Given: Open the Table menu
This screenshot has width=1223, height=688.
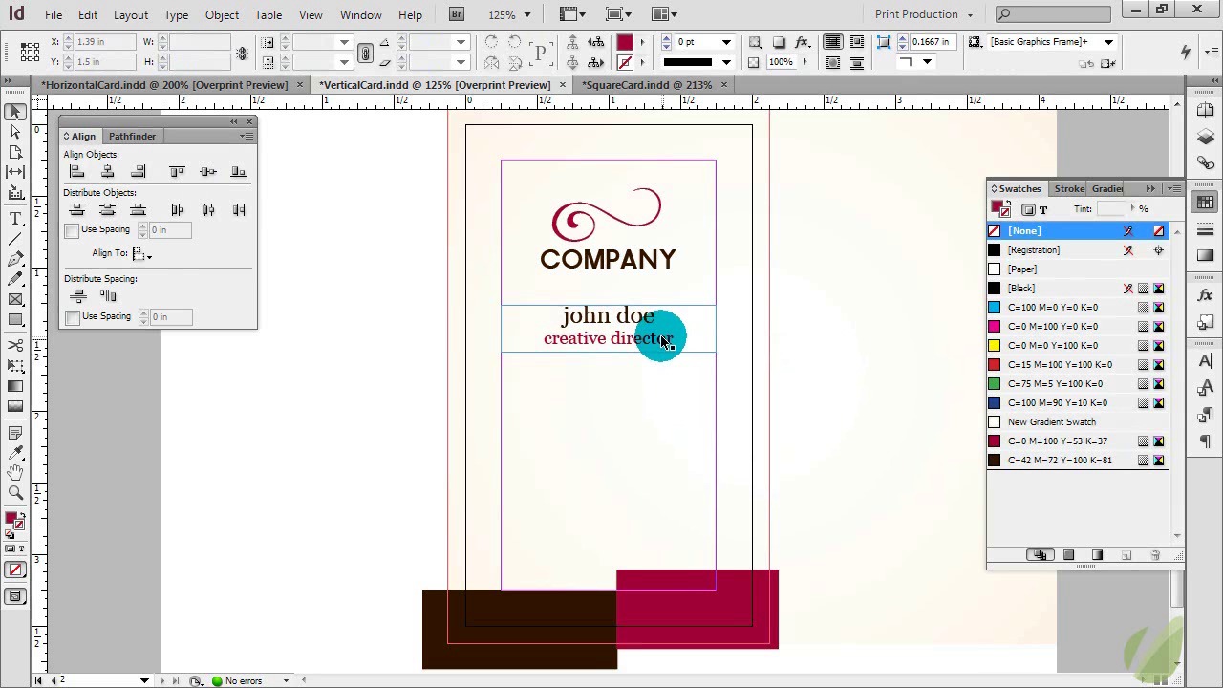Looking at the screenshot, I should 268,14.
